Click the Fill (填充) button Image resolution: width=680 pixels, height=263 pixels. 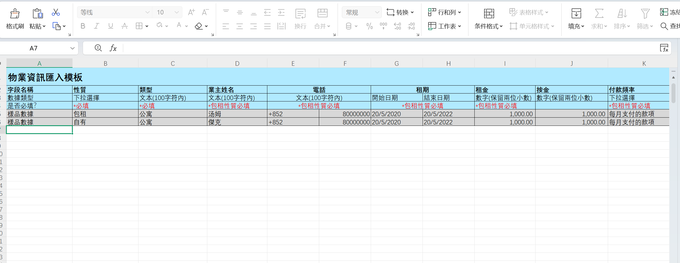[576, 26]
